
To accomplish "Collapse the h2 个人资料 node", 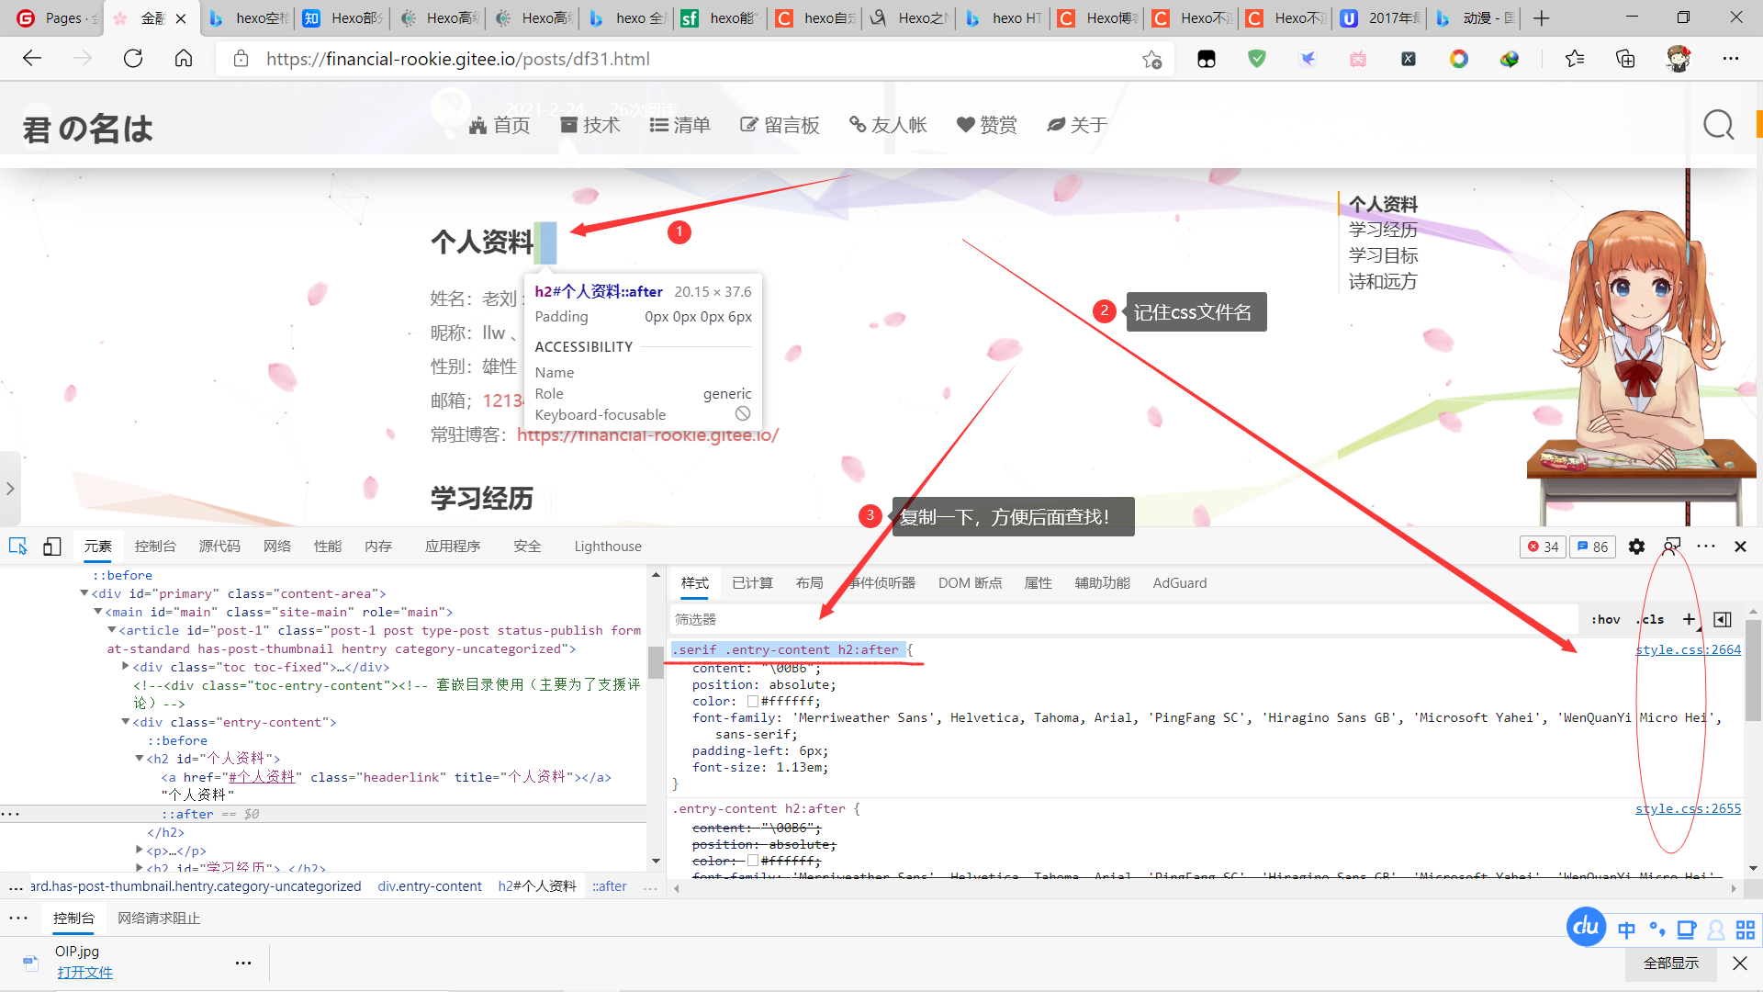I will [x=140, y=759].
